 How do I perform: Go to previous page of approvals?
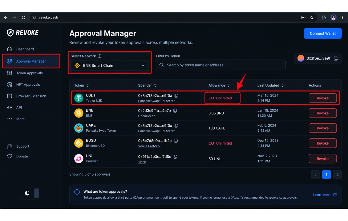coord(315,175)
